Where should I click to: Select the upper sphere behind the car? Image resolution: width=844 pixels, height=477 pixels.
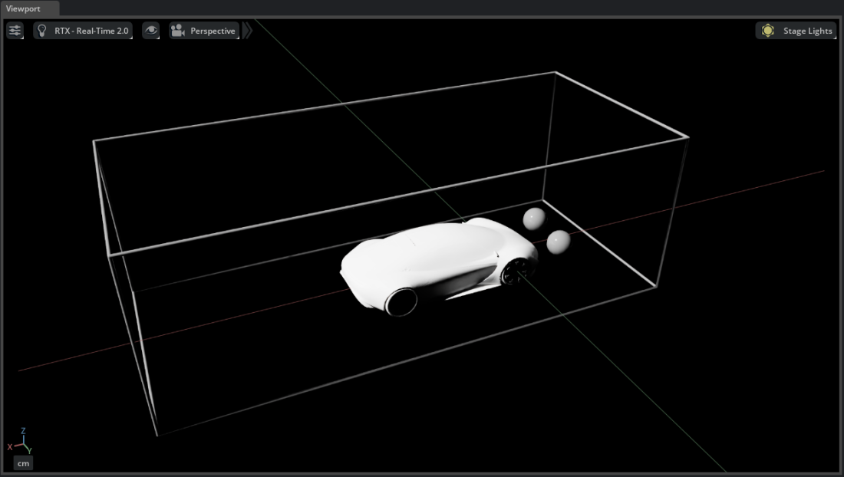[534, 219]
